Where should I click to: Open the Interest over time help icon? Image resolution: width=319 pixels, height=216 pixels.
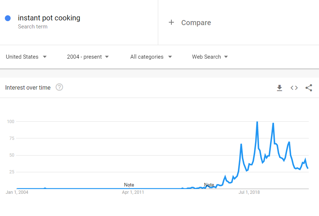coord(59,87)
